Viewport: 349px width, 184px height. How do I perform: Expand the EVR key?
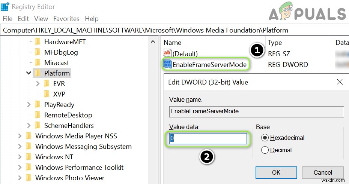point(38,83)
